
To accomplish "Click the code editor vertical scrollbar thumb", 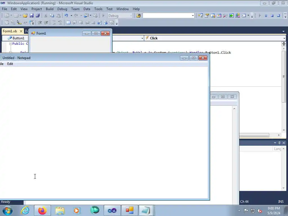I will (x=284, y=77).
